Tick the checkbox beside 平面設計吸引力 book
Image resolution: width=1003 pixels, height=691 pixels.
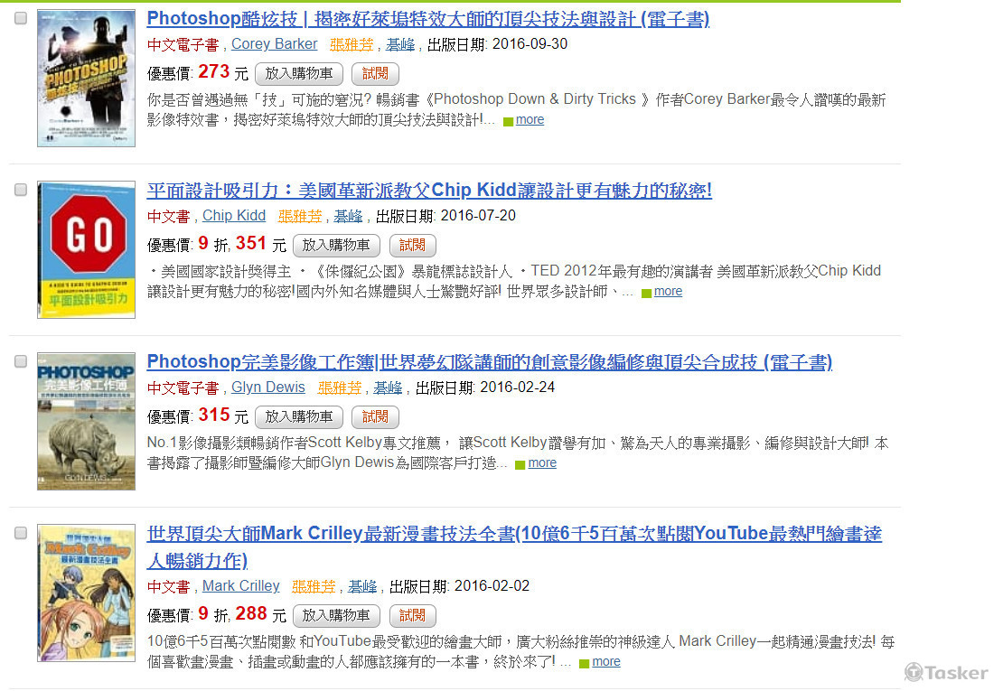pyautogui.click(x=21, y=190)
